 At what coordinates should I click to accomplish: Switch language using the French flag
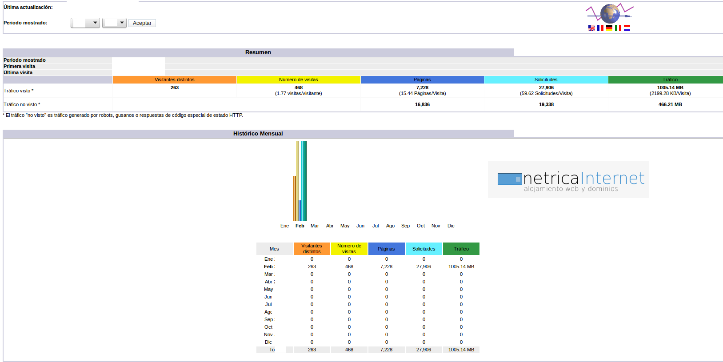(x=600, y=28)
